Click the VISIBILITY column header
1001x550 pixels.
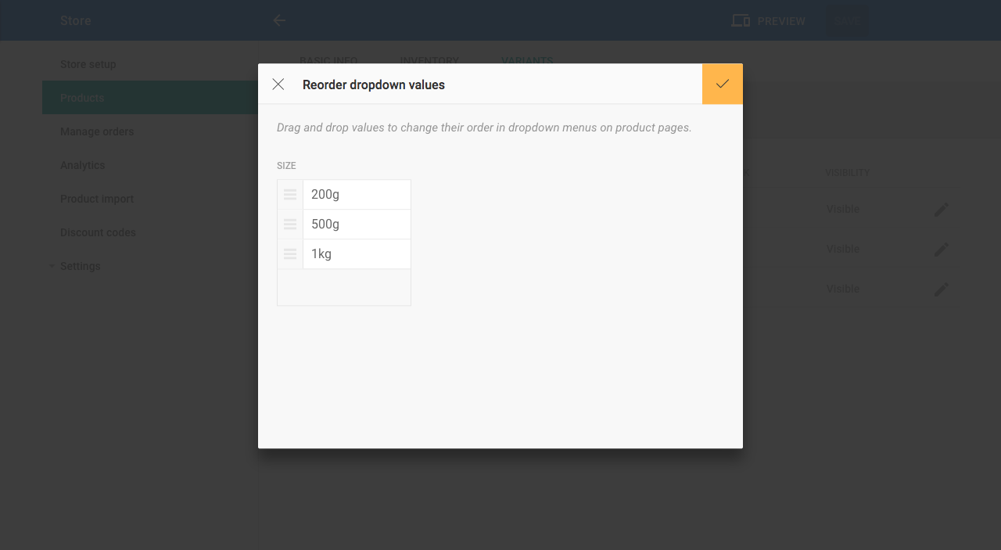pos(848,172)
